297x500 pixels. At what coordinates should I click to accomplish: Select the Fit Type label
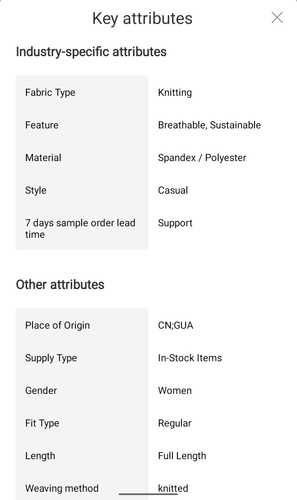[x=42, y=423]
